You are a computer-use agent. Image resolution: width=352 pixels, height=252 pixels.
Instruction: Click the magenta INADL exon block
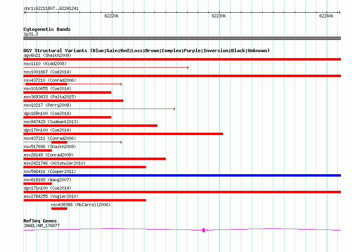click(204, 230)
